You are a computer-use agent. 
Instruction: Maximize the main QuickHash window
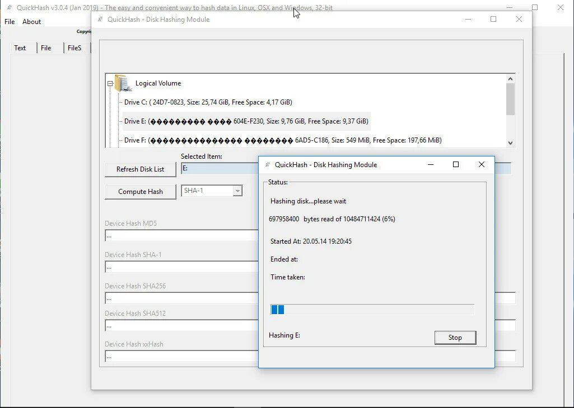click(x=535, y=7)
